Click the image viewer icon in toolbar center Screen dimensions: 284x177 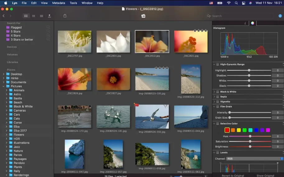[x=143, y=16]
